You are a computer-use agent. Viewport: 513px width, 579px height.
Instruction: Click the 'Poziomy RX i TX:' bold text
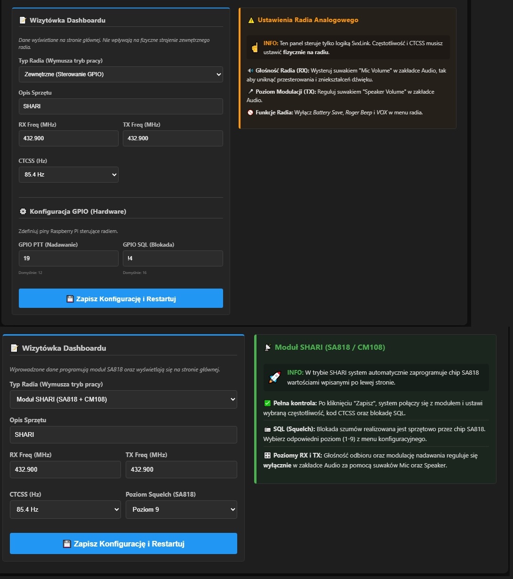[297, 456]
